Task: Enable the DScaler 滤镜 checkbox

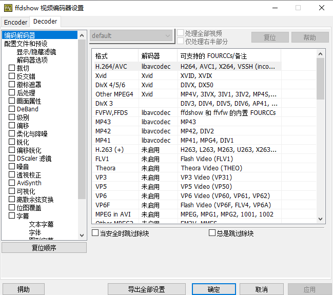Action: 12,158
